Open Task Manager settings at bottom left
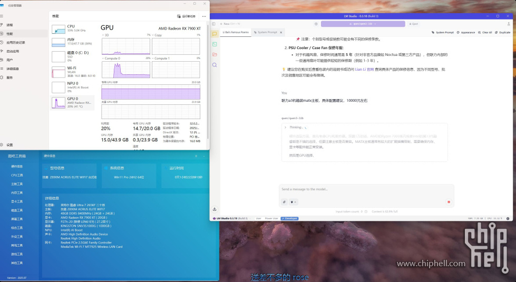Screen dimensions: 516x282 (x=7, y=145)
